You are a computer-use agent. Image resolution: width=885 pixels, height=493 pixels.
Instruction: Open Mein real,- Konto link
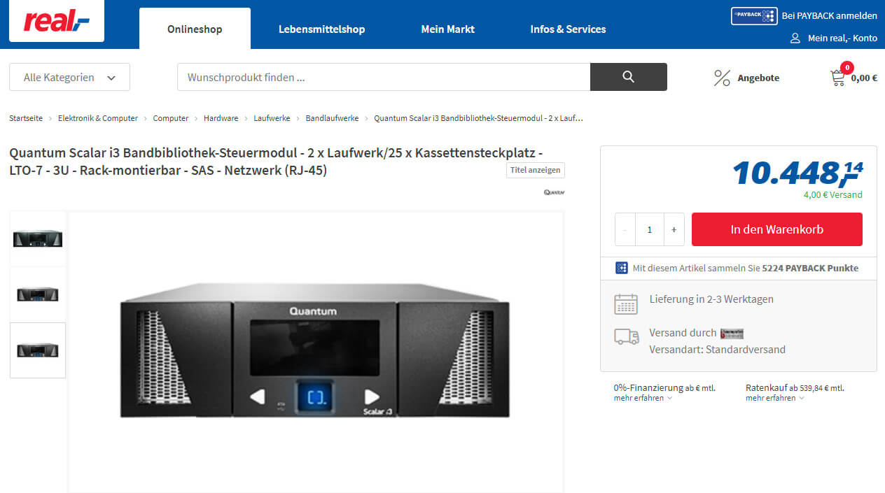coord(842,38)
